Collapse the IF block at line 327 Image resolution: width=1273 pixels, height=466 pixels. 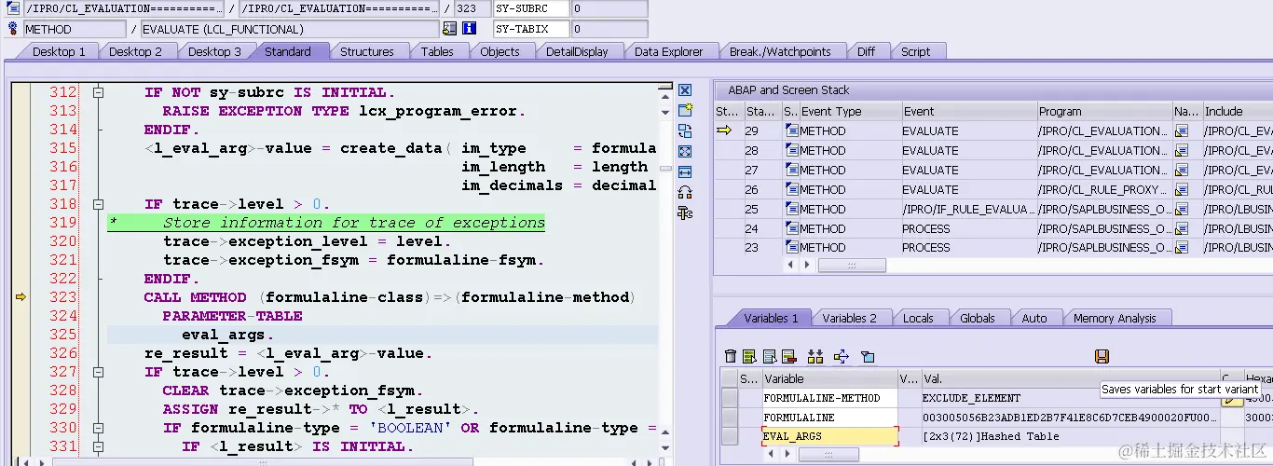pyautogui.click(x=98, y=372)
